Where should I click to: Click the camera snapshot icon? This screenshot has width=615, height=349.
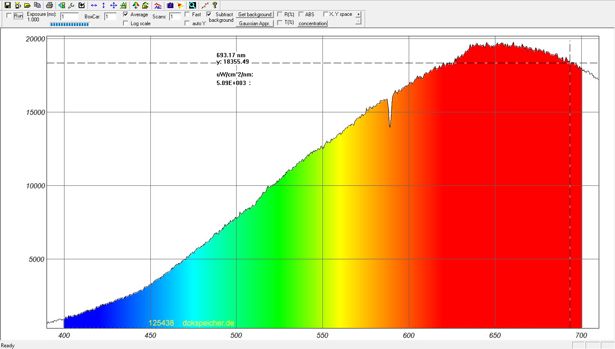pyautogui.click(x=170, y=6)
